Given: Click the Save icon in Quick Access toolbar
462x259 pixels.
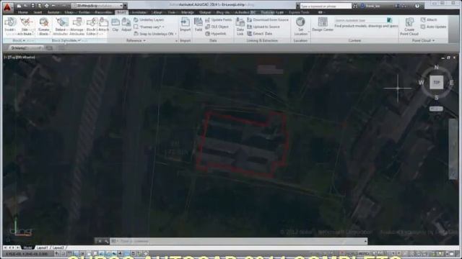Looking at the screenshot, I should coord(32,6).
